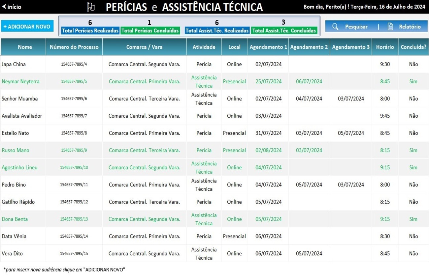Click the "Nome" column header

(25, 47)
